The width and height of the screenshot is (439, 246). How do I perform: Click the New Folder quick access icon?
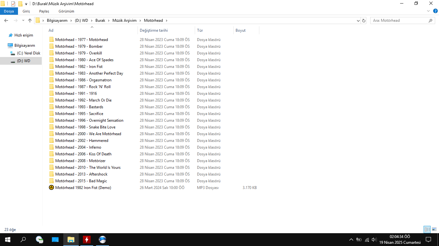click(x=20, y=4)
